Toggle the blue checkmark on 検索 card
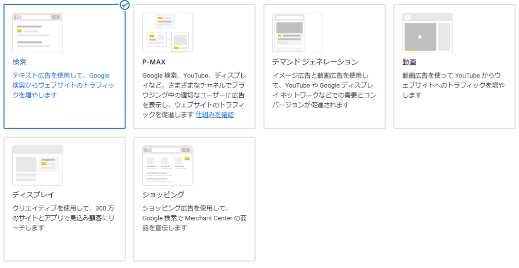519x268 pixels. (x=125, y=5)
